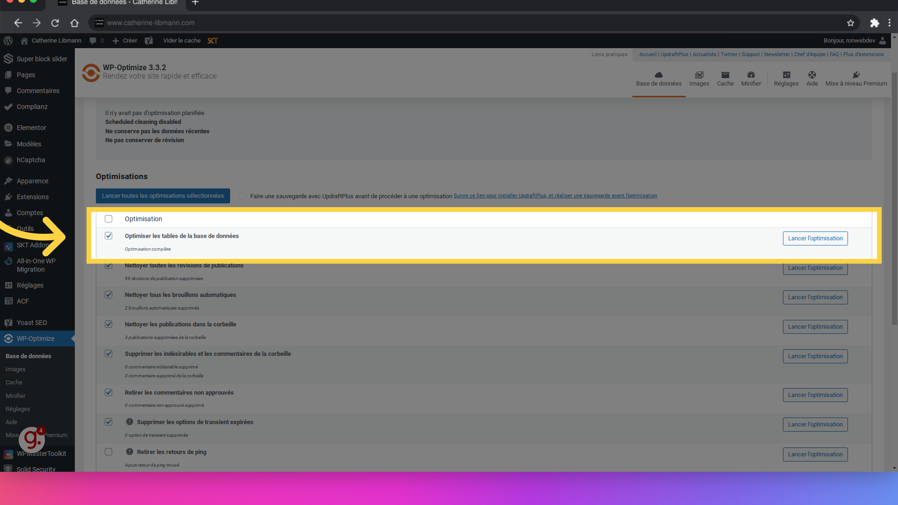Go back with the browser back arrow
Screen dimensions: 898x505
(x=18, y=23)
